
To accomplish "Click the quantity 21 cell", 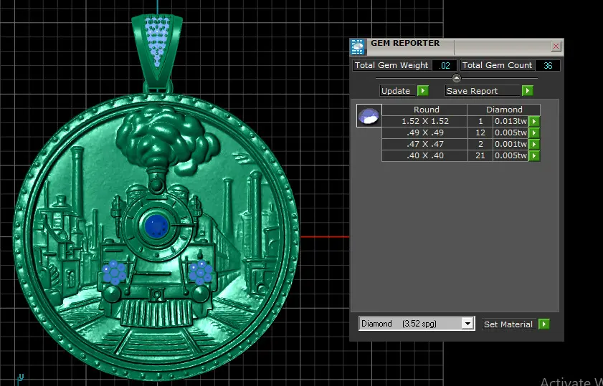I will coord(480,156).
